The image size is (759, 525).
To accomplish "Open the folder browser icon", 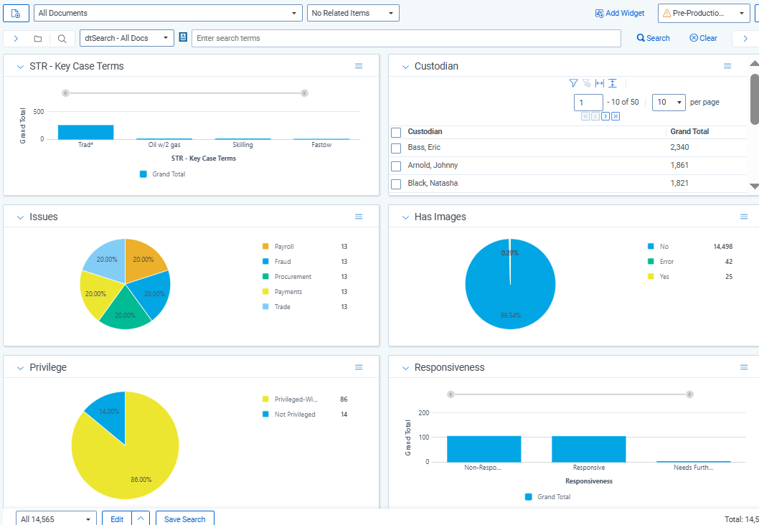I will click(x=38, y=39).
